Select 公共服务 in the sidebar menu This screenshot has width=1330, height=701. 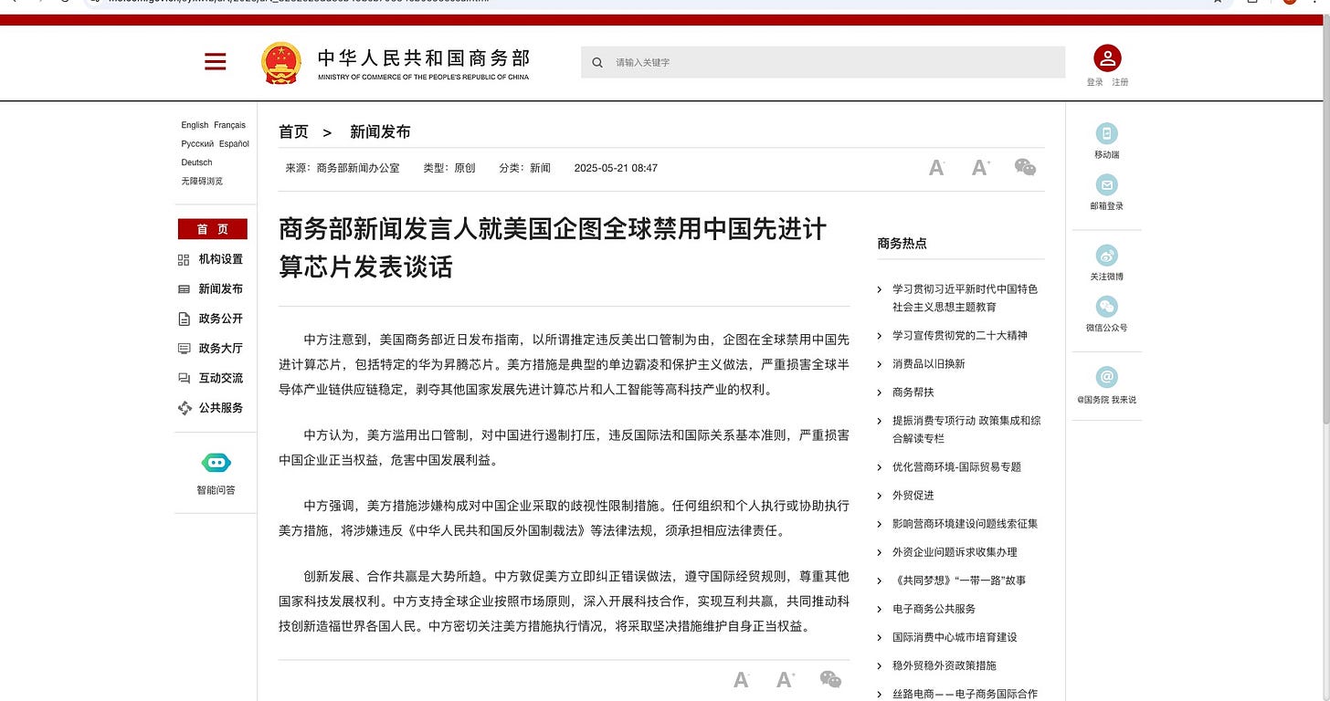(x=221, y=408)
